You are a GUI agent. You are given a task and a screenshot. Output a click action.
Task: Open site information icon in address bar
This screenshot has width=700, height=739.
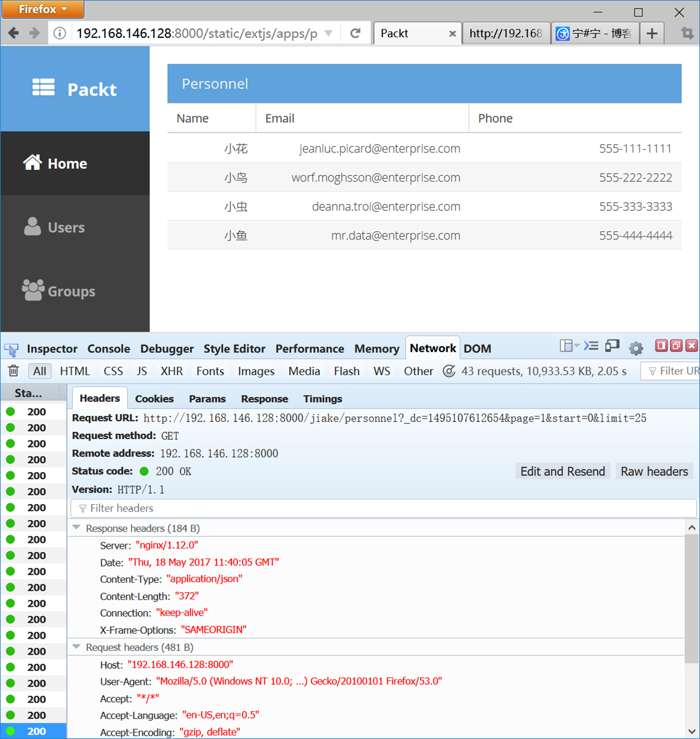[60, 33]
